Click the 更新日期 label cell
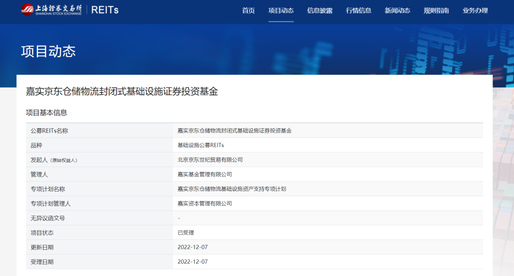Viewport: 514px width, 276px height. [x=99, y=247]
